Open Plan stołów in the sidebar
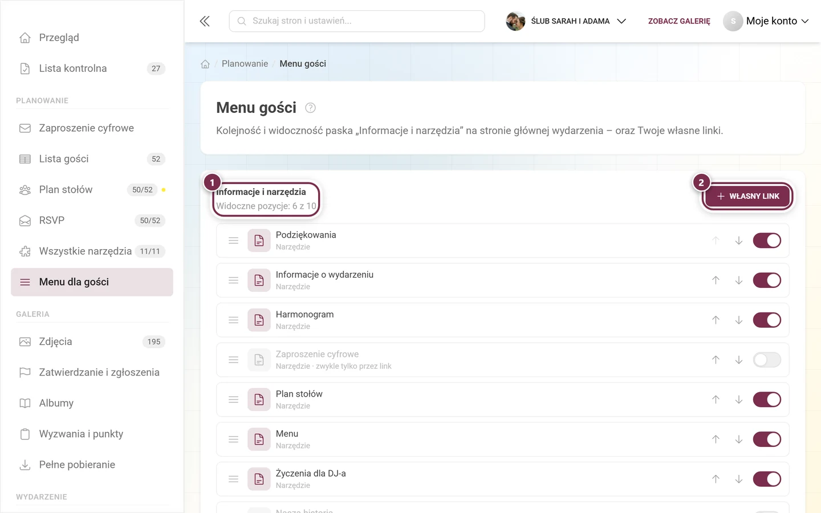The image size is (821, 513). (92, 190)
